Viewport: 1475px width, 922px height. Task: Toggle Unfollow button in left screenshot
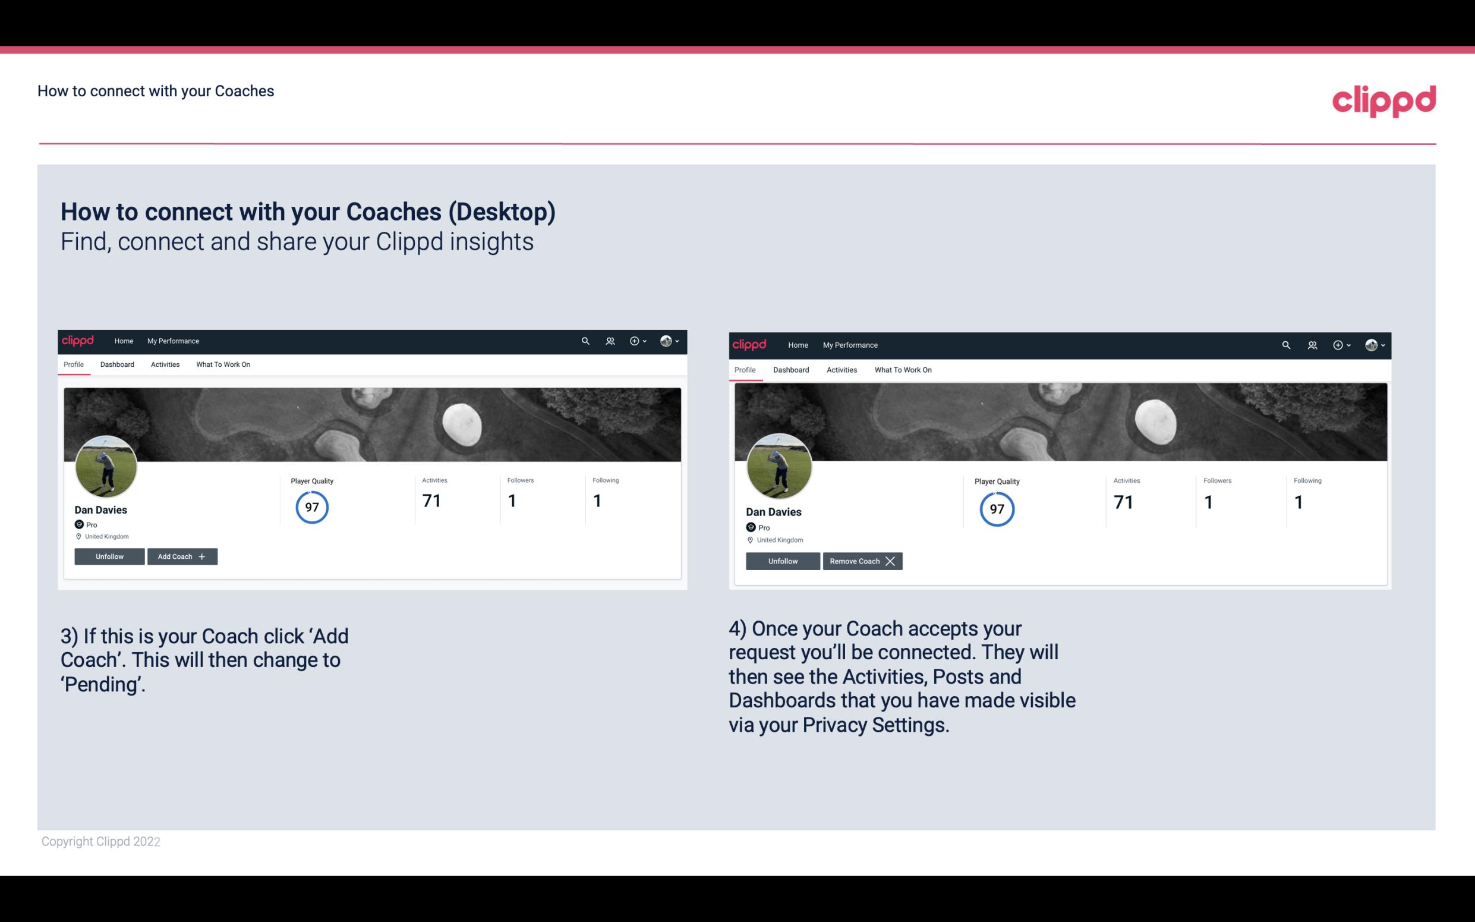(x=109, y=556)
